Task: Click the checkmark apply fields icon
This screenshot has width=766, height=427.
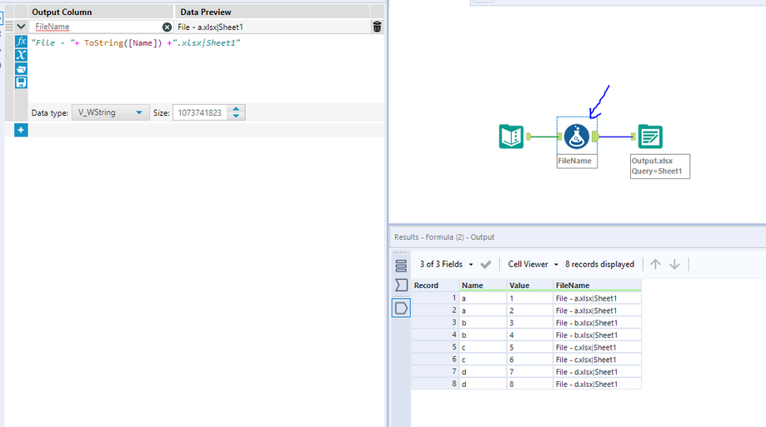Action: click(486, 265)
